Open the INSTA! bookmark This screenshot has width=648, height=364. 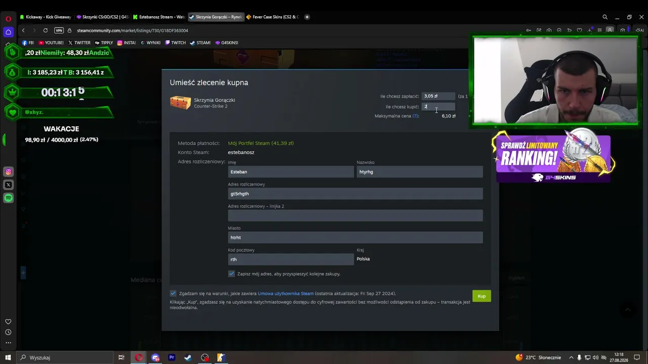coord(127,43)
